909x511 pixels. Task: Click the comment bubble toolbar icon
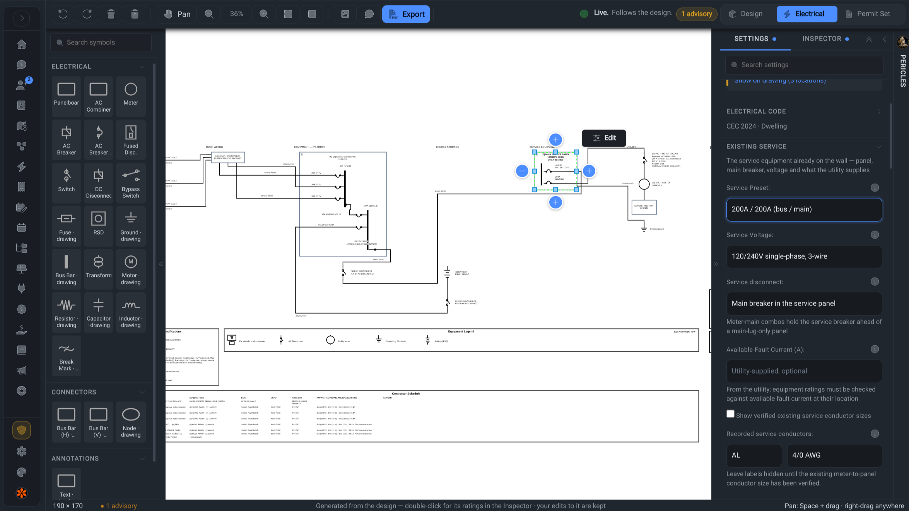pos(369,14)
